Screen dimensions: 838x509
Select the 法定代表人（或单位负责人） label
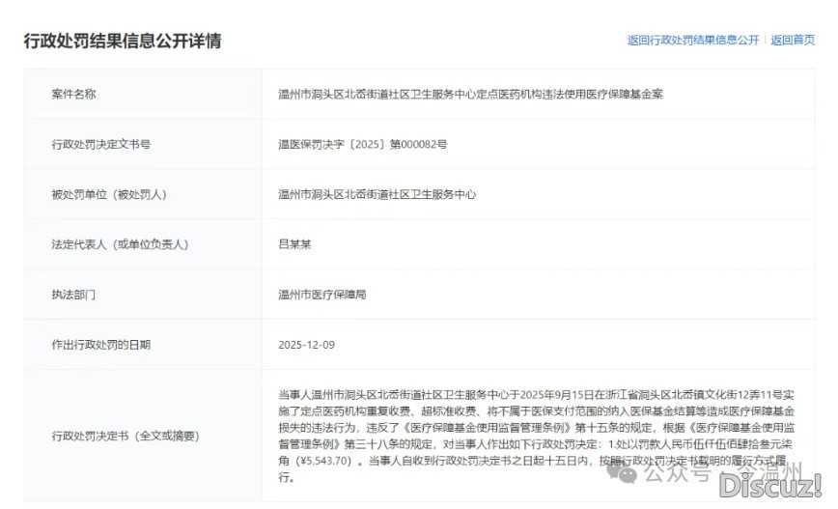119,244
